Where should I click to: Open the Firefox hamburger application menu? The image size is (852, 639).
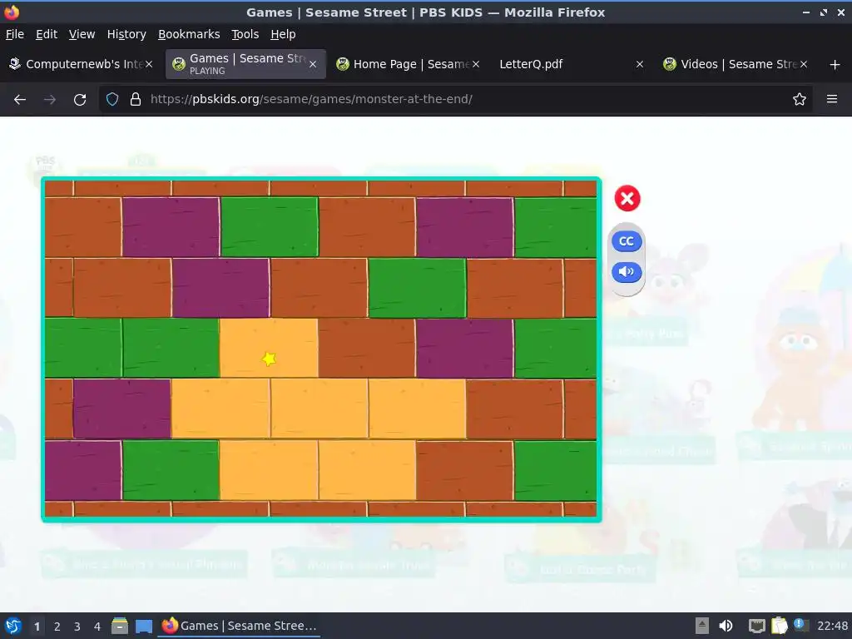[832, 100]
